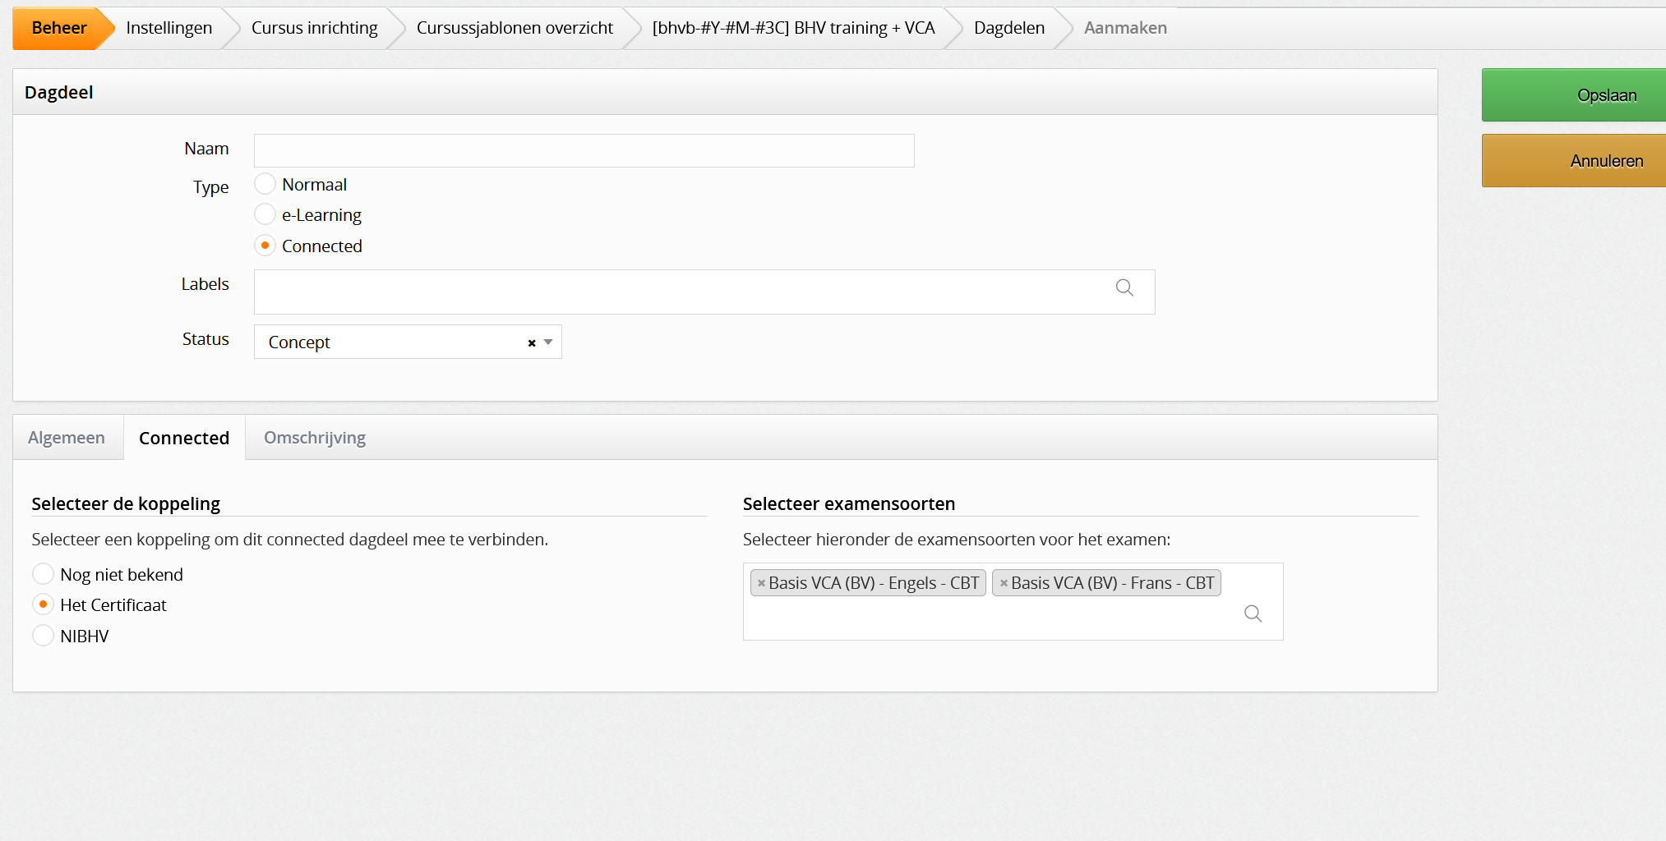Focus the Naam input field
The height and width of the screenshot is (841, 1666).
(584, 151)
